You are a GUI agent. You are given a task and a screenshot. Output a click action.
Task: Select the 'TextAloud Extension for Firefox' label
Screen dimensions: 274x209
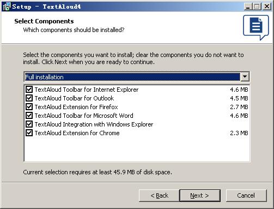pyautogui.click(x=76, y=107)
